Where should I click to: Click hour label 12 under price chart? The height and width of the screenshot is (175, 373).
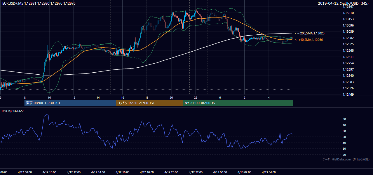tap(74, 98)
